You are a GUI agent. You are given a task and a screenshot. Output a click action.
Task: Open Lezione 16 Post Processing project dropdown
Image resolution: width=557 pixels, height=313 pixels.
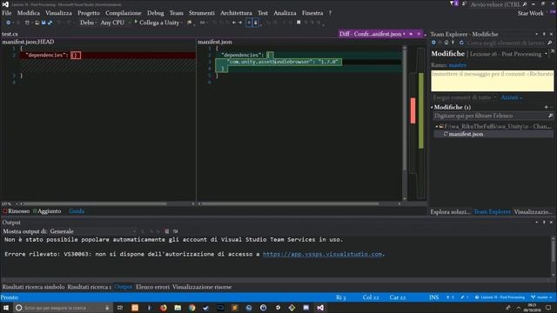(546, 54)
